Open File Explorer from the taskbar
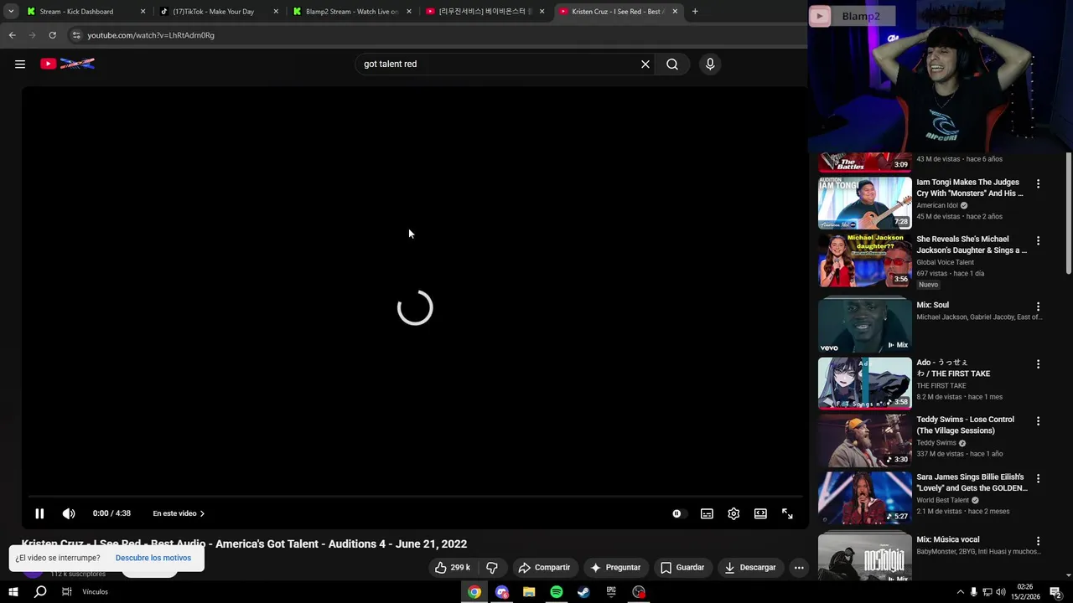 tap(529, 592)
